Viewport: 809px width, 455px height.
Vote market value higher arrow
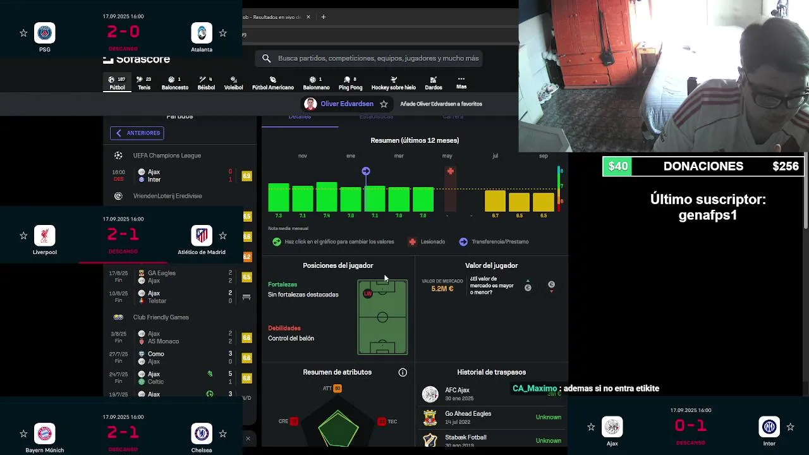528,286
